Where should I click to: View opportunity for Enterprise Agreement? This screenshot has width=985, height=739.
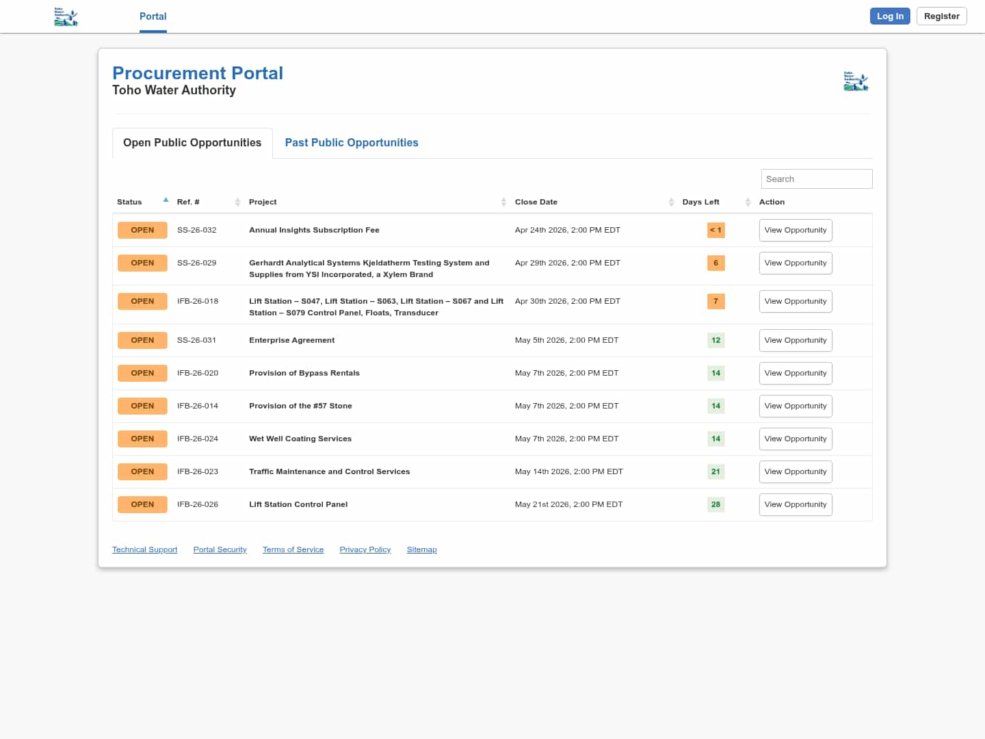click(795, 340)
